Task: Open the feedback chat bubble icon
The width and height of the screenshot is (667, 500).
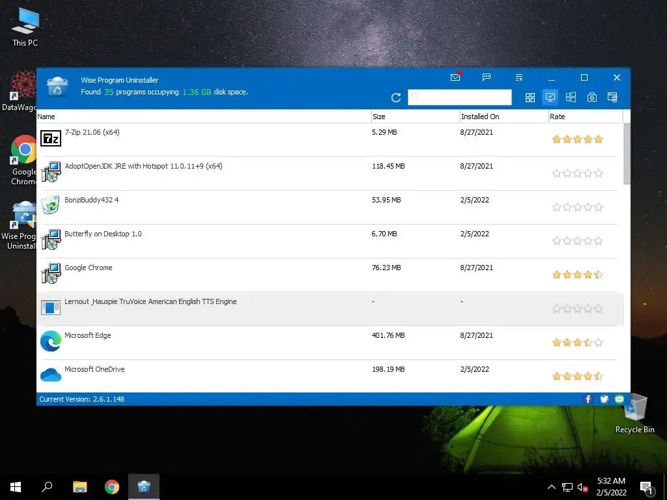Action: (487, 77)
